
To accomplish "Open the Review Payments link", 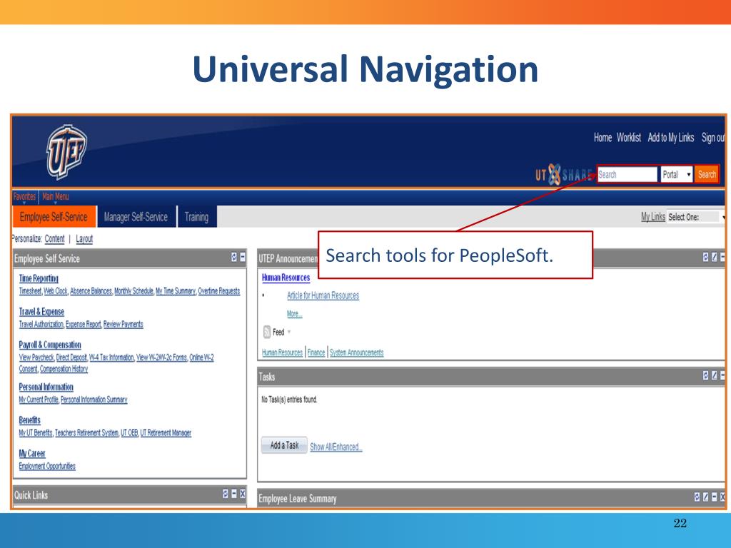I will [x=123, y=325].
